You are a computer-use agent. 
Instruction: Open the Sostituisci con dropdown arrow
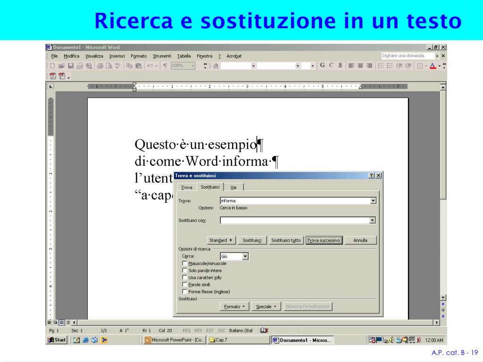[373, 221]
